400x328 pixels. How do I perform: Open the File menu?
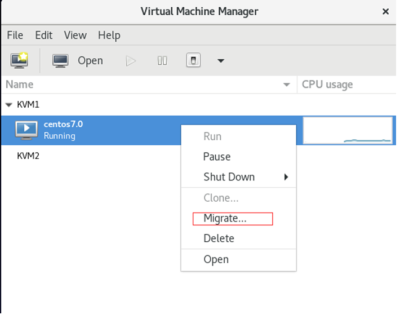pyautogui.click(x=15, y=36)
